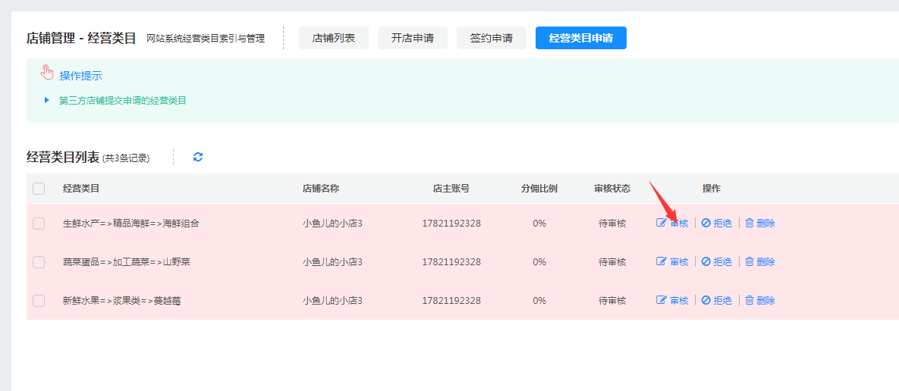Collapse the 操作提示 panel title
This screenshot has width=899, height=391.
(x=80, y=76)
